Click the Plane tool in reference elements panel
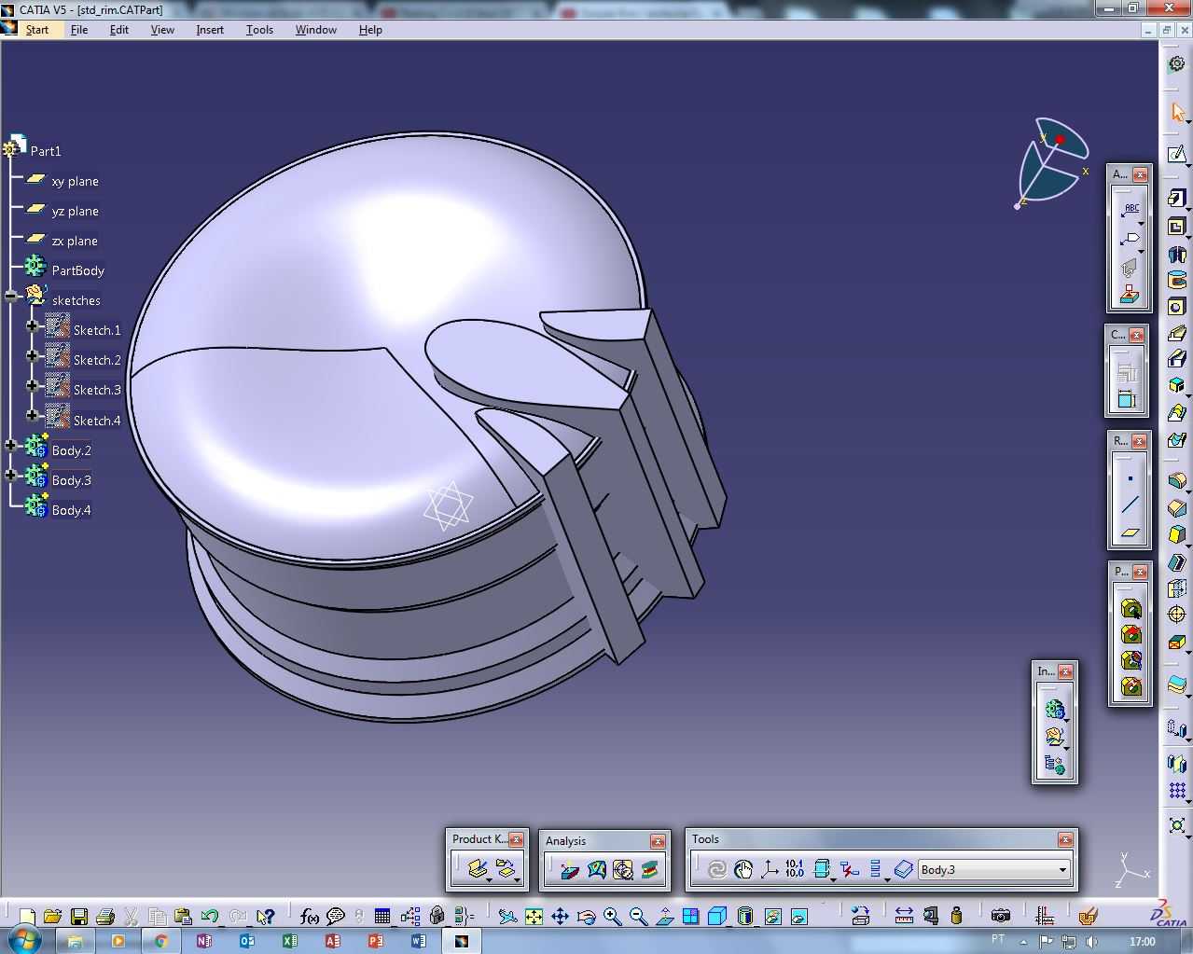Screen dimensions: 1193x954 pyautogui.click(x=1130, y=532)
